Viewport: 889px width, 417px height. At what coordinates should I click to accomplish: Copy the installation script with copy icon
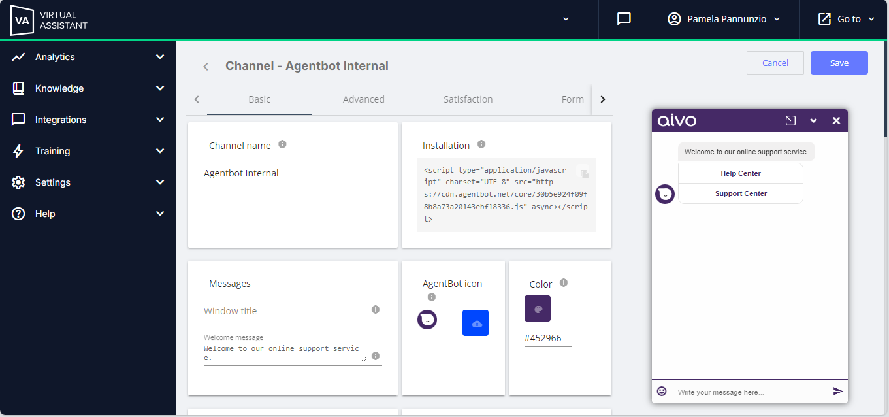(585, 174)
